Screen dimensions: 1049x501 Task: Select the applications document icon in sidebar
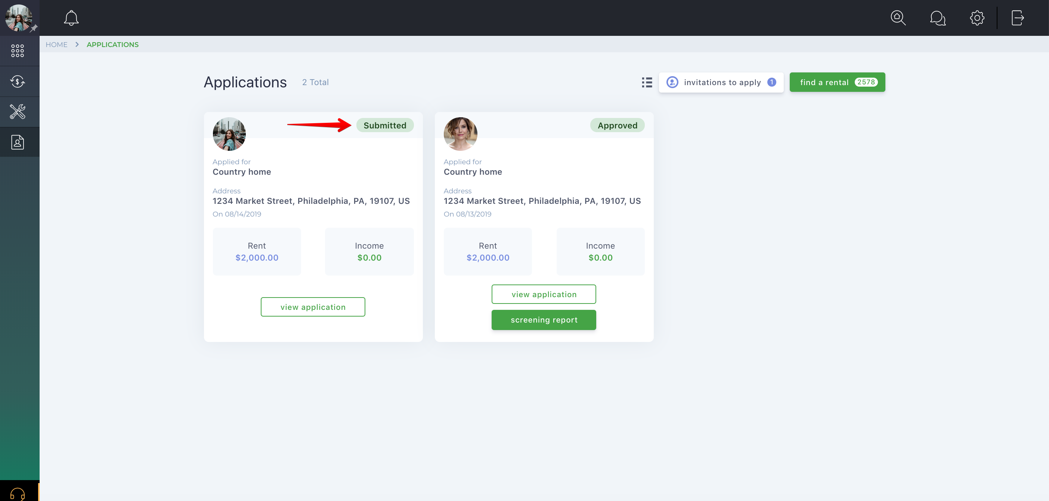(x=18, y=142)
